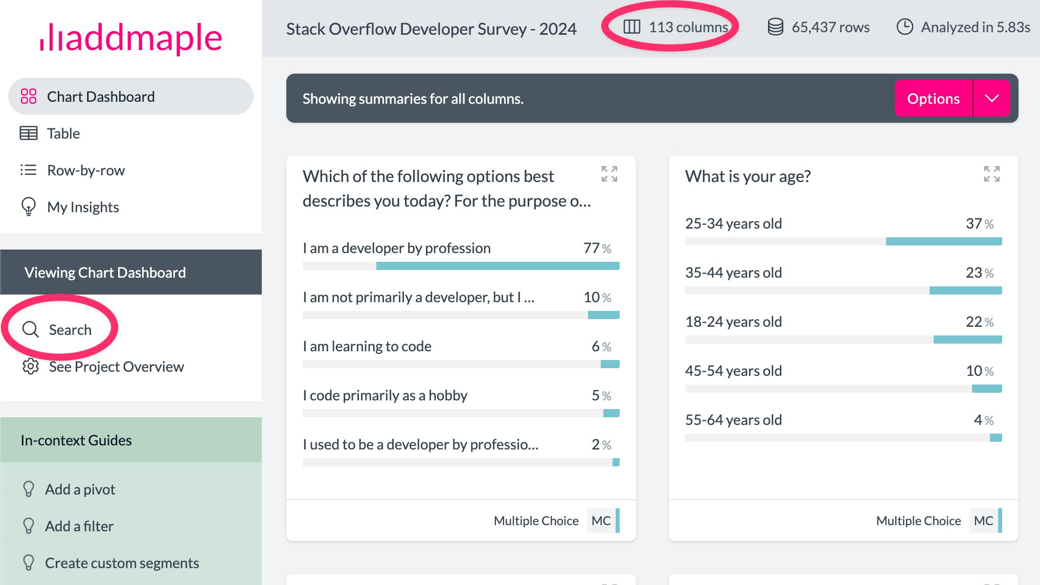
Task: Open the Create custom segments guide
Action: [x=110, y=563]
